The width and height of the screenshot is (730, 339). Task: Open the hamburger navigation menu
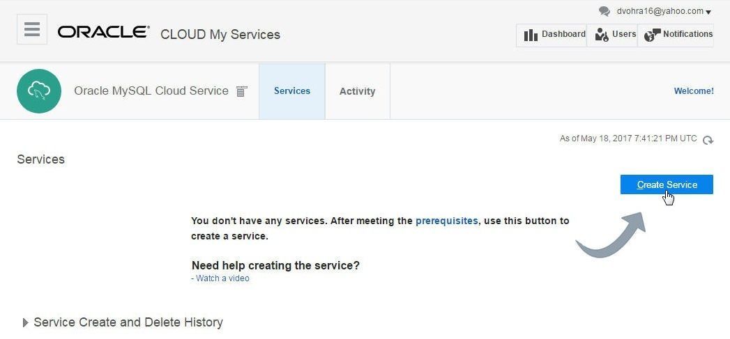pyautogui.click(x=31, y=29)
